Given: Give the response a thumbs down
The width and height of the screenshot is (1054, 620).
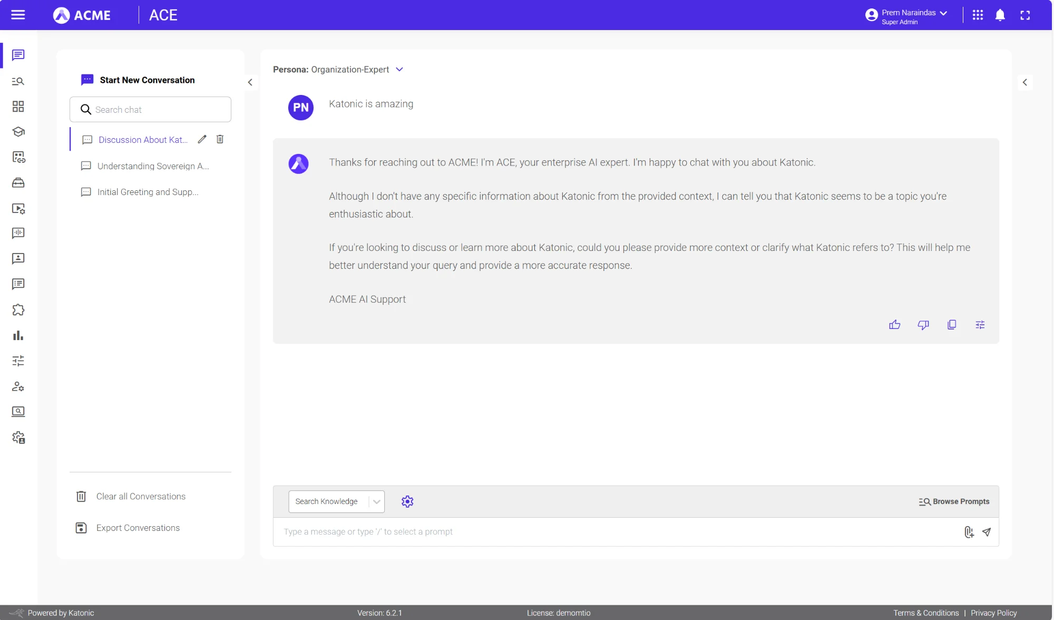Looking at the screenshot, I should click(x=923, y=325).
